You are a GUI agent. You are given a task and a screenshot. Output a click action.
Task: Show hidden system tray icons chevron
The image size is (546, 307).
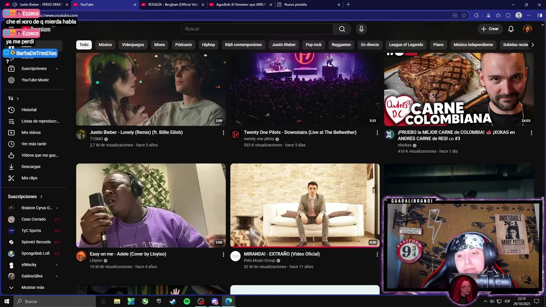[x=485, y=301]
